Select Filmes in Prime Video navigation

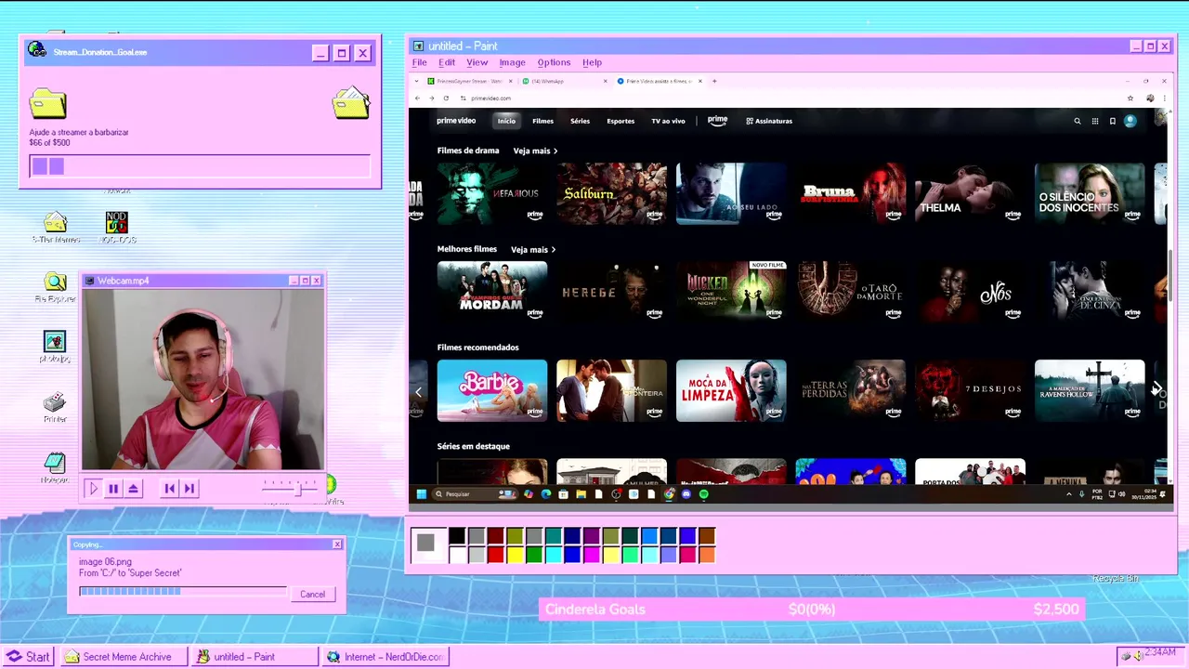click(542, 121)
